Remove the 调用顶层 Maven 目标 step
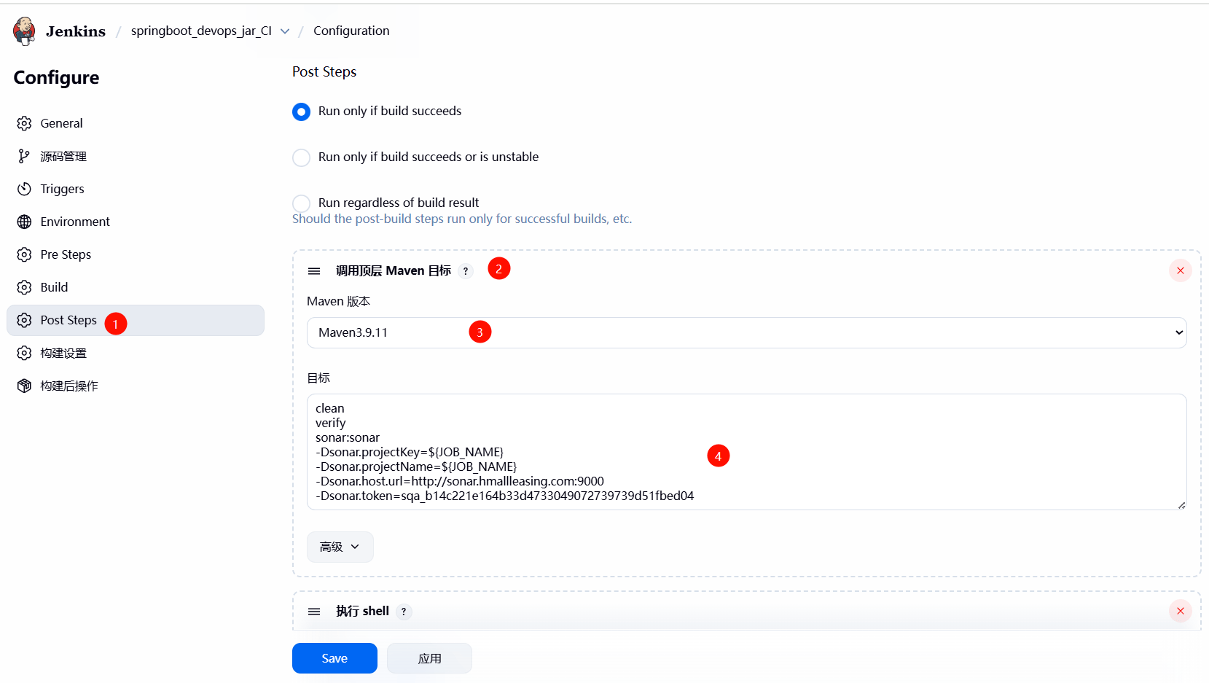Image resolution: width=1209 pixels, height=683 pixels. click(x=1180, y=270)
